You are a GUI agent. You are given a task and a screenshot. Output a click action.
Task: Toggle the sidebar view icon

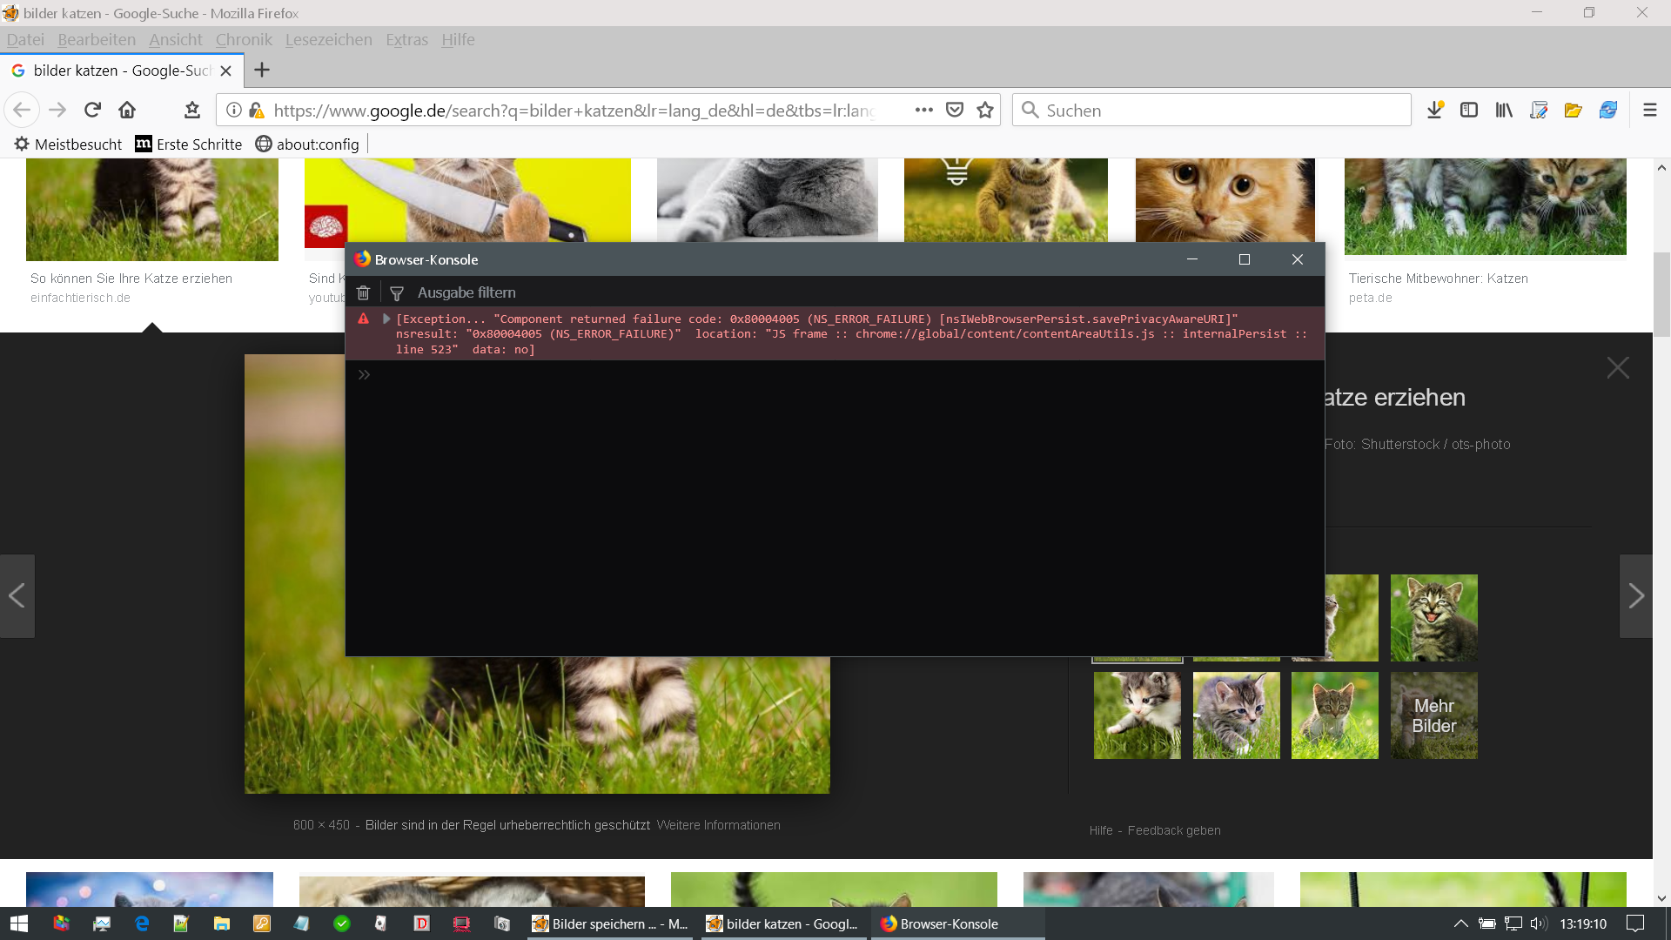[1469, 111]
